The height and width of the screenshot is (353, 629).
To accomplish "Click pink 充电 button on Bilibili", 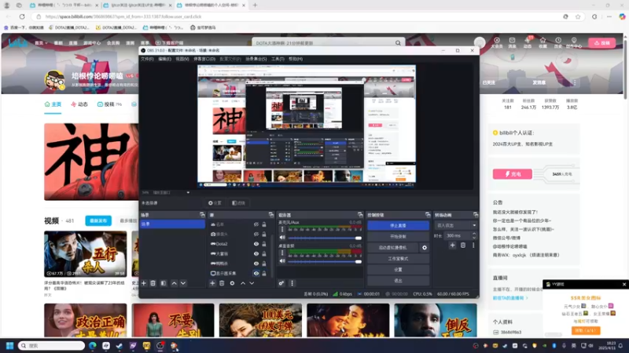I will coord(513,174).
